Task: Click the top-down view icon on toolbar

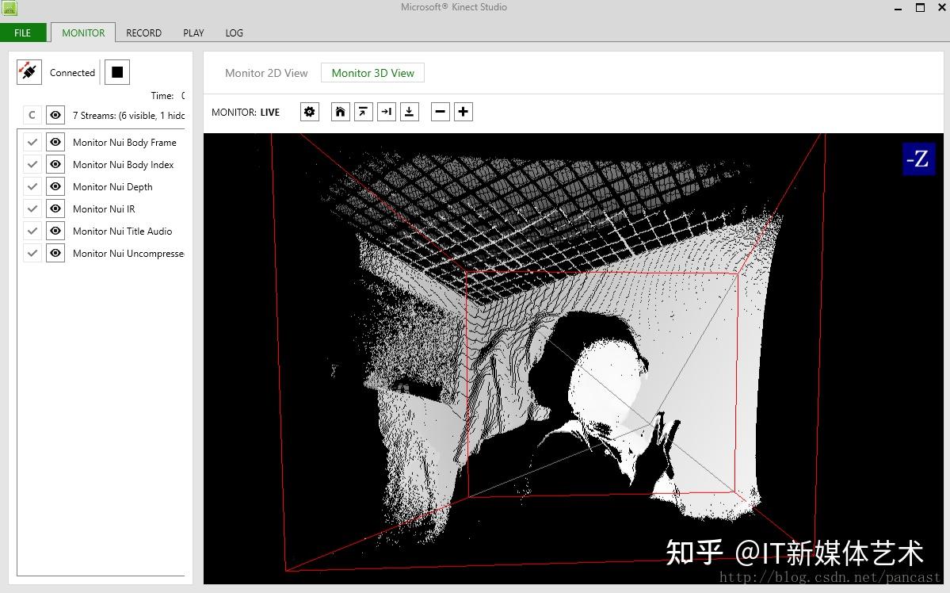Action: [x=409, y=111]
